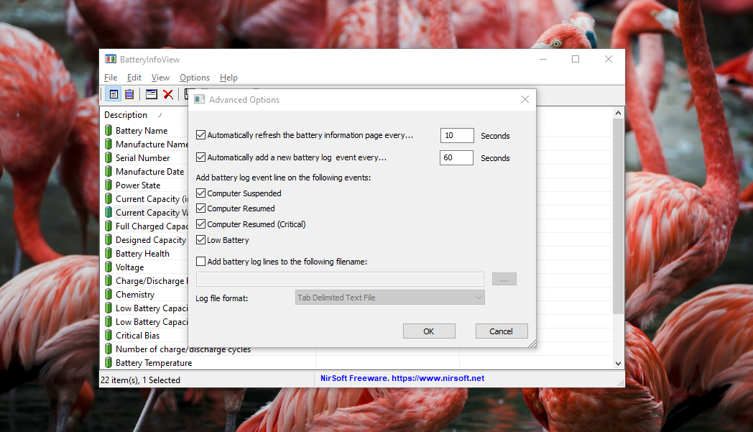753x432 pixels.
Task: Click the BatteryInfoView title bar app icon
Action: (111, 59)
